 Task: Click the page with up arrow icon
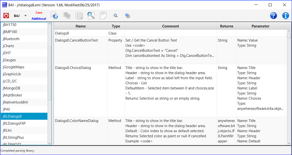pyautogui.click(x=103, y=16)
